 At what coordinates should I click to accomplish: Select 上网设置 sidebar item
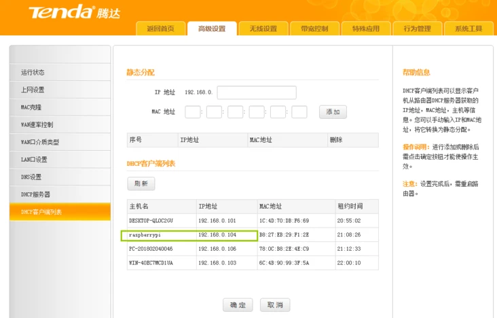pos(60,90)
